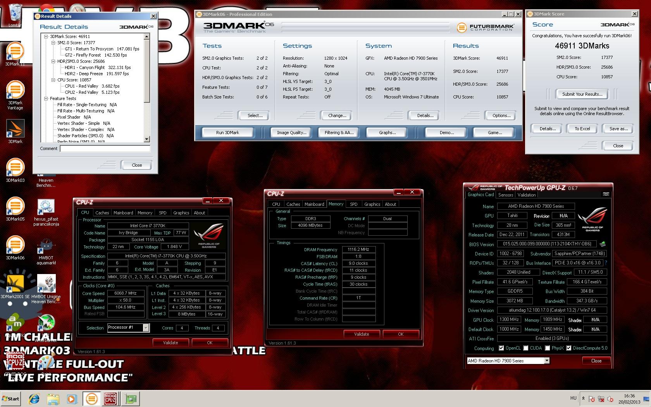Open Internet Explorer from the taskbar
Screen dimensions: 651x407
coord(34,398)
